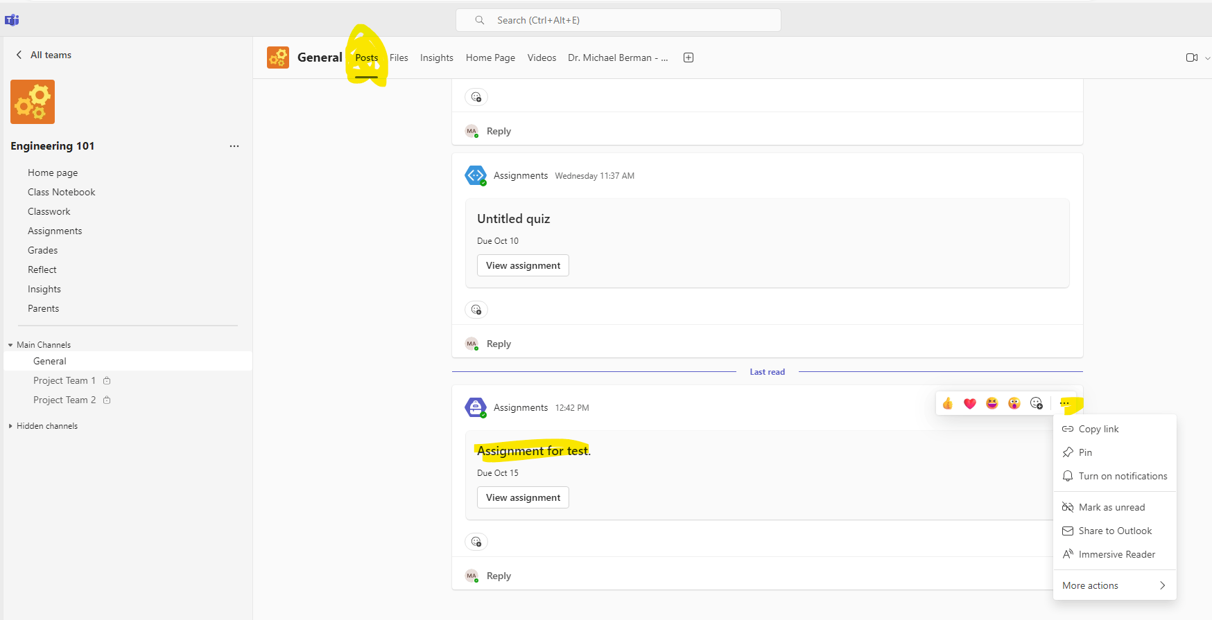Click into the Search box
Viewport: 1212px width, 620px height.
tap(618, 20)
